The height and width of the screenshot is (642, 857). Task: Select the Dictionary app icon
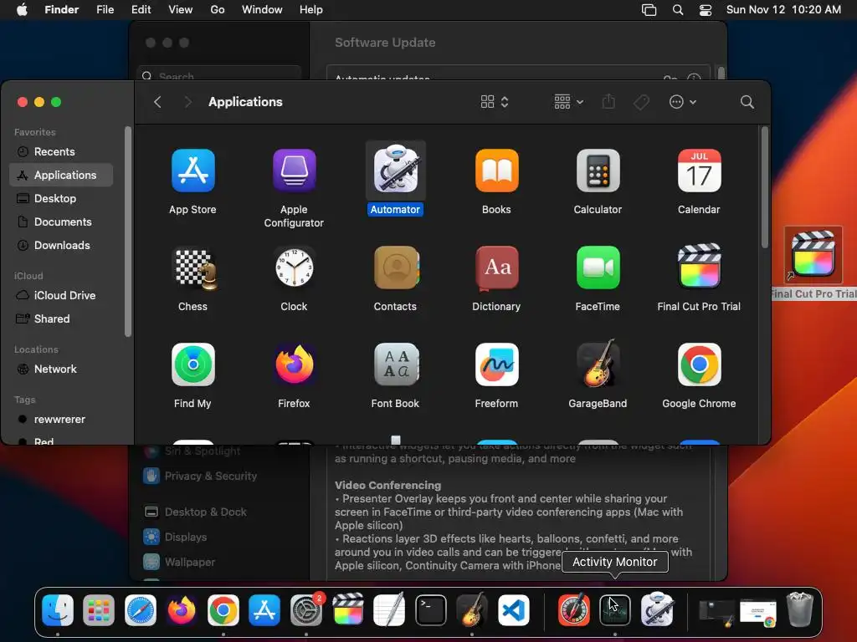(496, 268)
